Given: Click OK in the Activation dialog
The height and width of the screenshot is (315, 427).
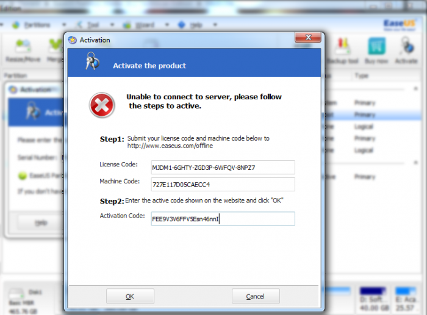Looking at the screenshot, I should click(130, 296).
